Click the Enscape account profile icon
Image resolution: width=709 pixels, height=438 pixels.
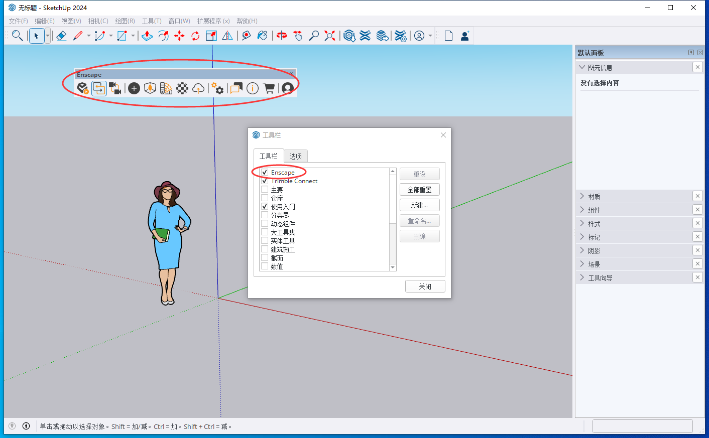tap(288, 89)
